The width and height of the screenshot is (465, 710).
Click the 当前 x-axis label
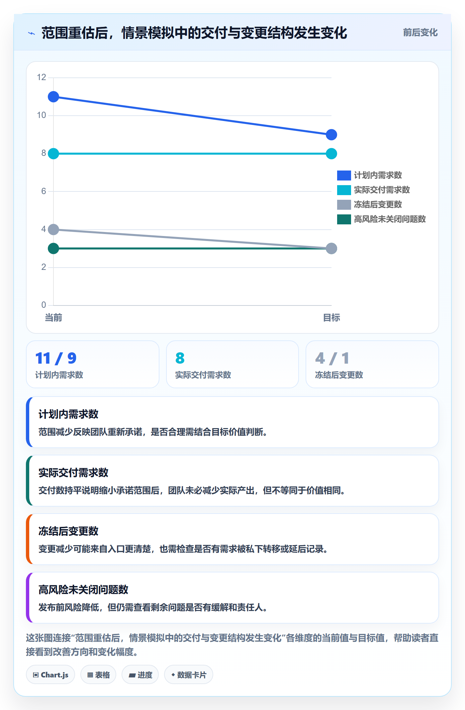pyautogui.click(x=53, y=318)
